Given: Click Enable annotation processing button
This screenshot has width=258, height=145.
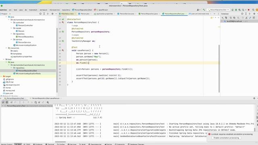Looking at the screenshot, I should [226, 138].
